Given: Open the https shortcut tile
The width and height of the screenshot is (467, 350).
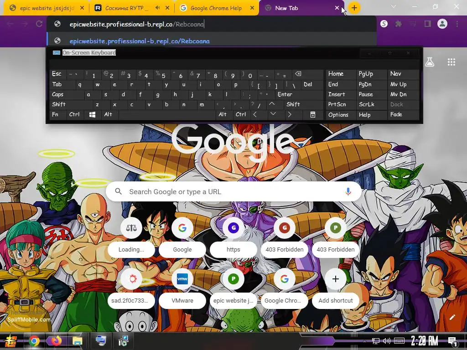Looking at the screenshot, I should click(233, 237).
